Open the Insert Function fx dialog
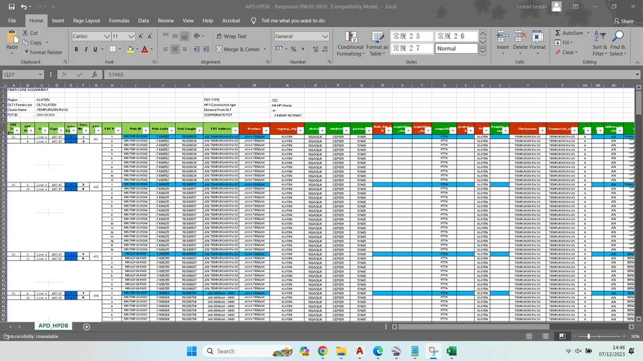 [x=94, y=74]
